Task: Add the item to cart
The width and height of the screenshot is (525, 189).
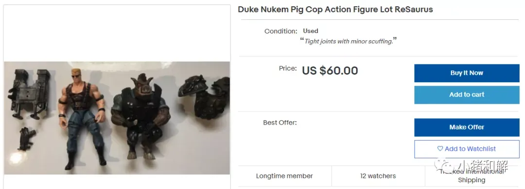Action: [x=466, y=95]
